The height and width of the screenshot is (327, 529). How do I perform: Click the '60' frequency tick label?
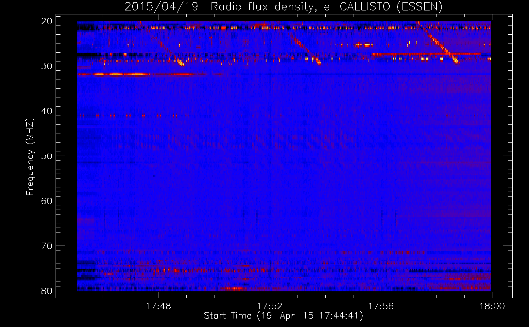click(x=47, y=201)
